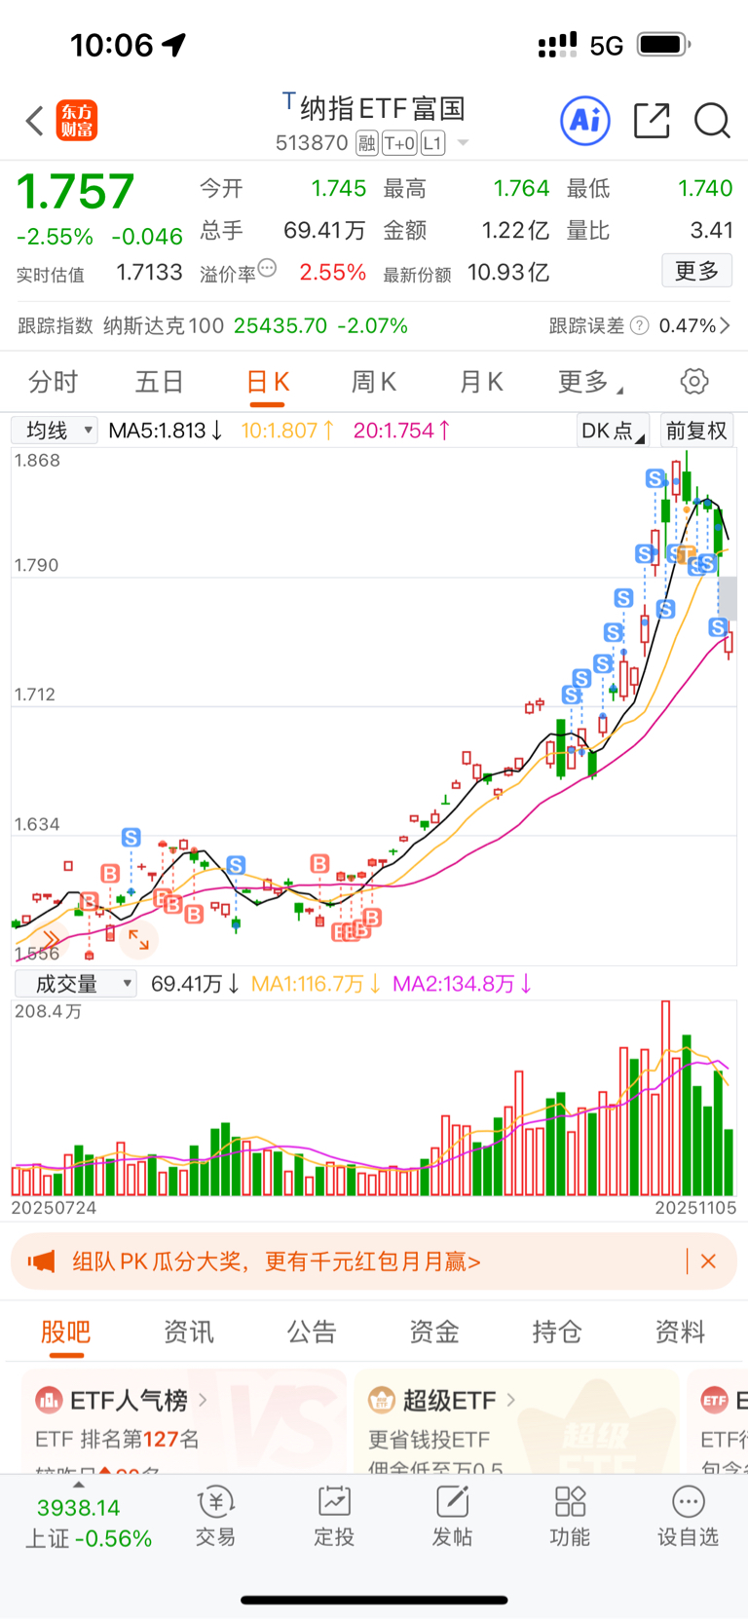Tap the 设自选 add to watchlist icon
This screenshot has width=748, height=1619.
tap(689, 1518)
